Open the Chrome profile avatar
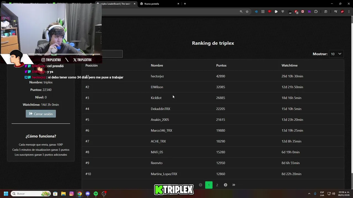Viewport: 353px width, 198px height. click(342, 12)
